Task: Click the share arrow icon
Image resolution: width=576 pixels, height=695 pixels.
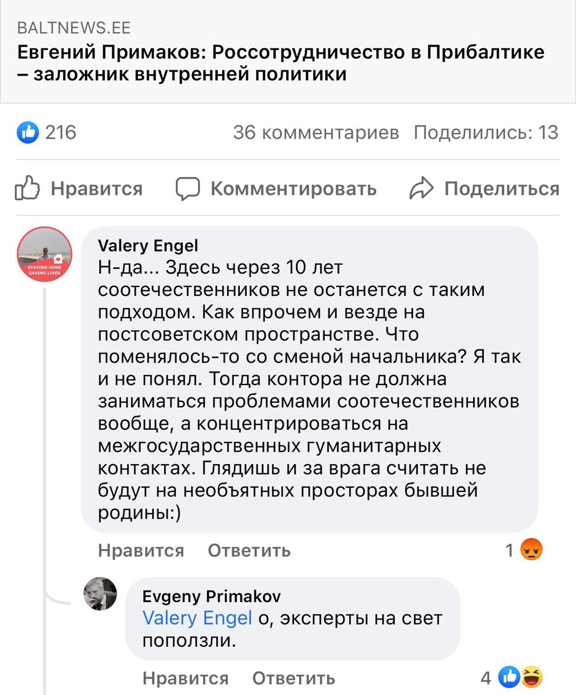Action: pyautogui.click(x=421, y=188)
